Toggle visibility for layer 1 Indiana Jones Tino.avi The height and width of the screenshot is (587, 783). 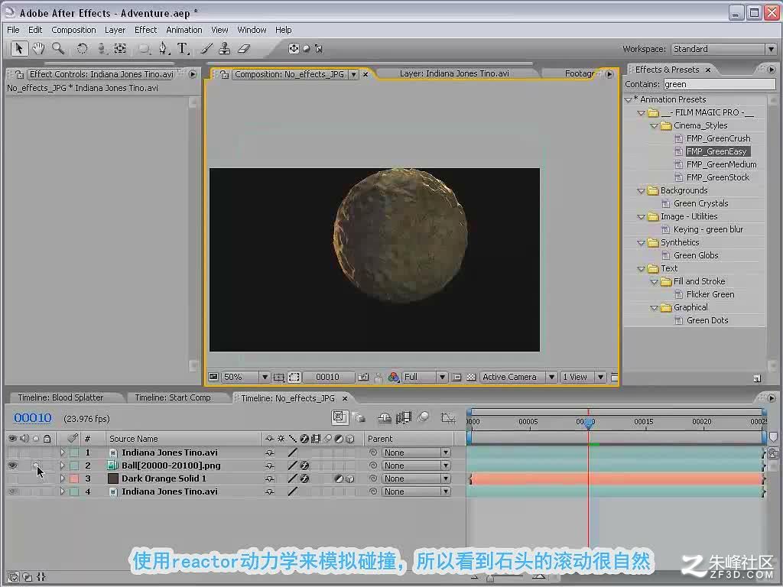[x=12, y=452]
